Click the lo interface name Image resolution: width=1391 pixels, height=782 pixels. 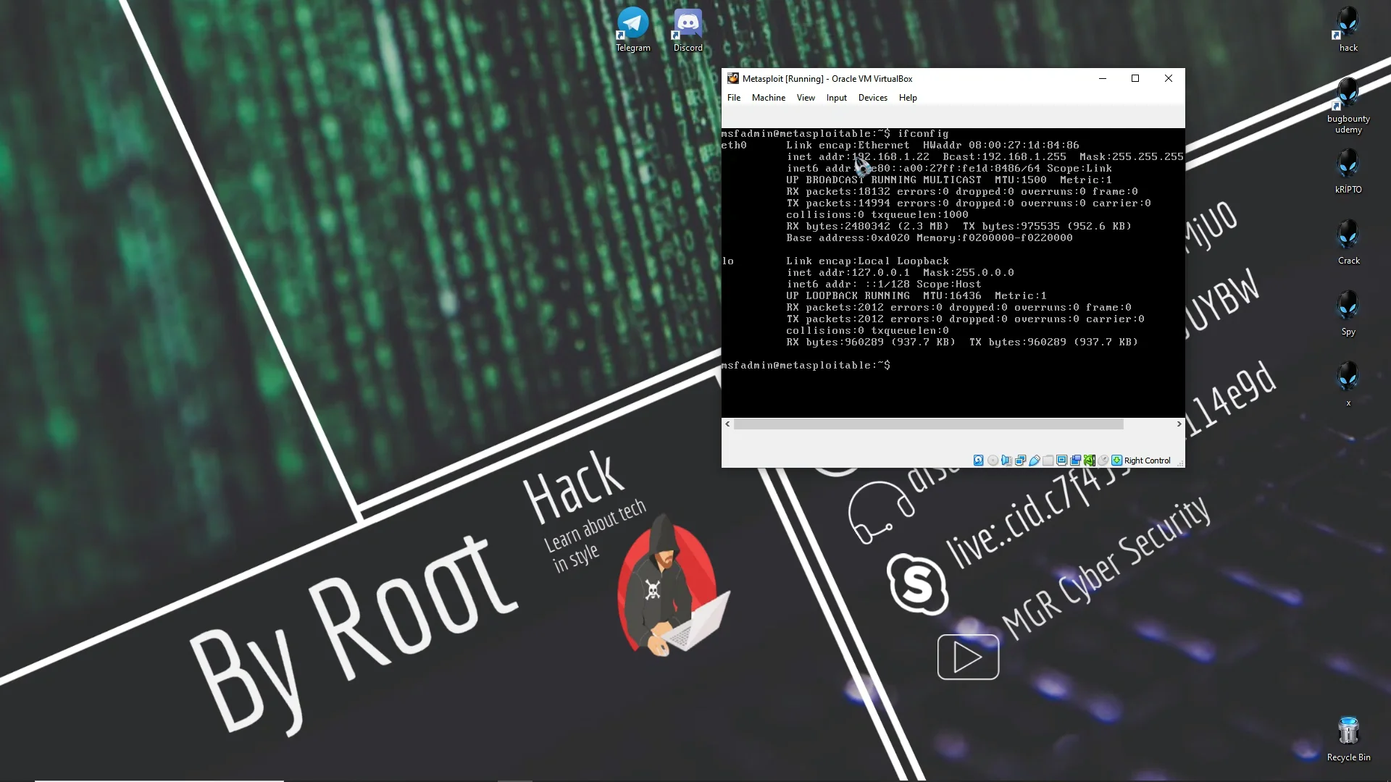pos(727,261)
